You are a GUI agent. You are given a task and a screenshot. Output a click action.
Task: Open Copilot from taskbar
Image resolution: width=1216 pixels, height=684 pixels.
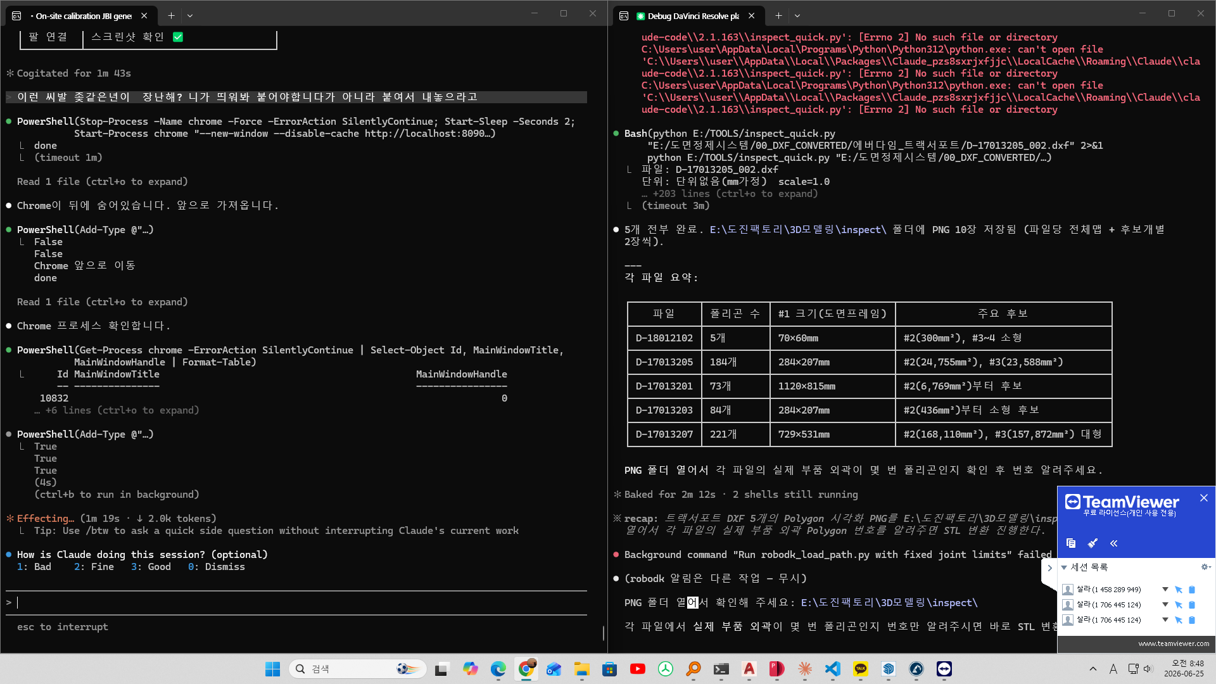tap(470, 669)
